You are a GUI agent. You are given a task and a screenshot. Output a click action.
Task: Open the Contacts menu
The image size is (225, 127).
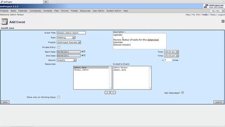(x=48, y=11)
